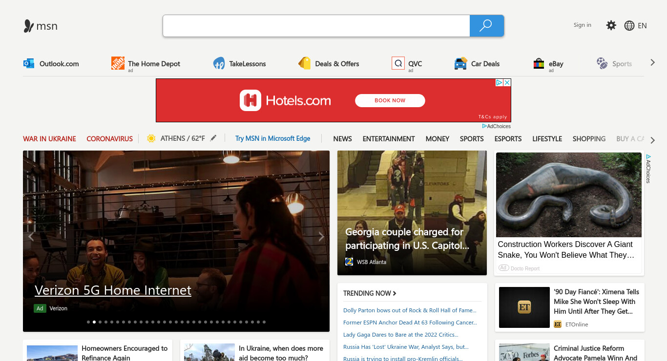Click ATHENS / 62°F weather text
Viewport: 667px width, 361px height.
tap(183, 138)
